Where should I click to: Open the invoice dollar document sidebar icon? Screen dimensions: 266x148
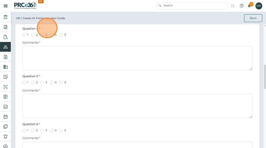pyautogui.click(x=5, y=57)
